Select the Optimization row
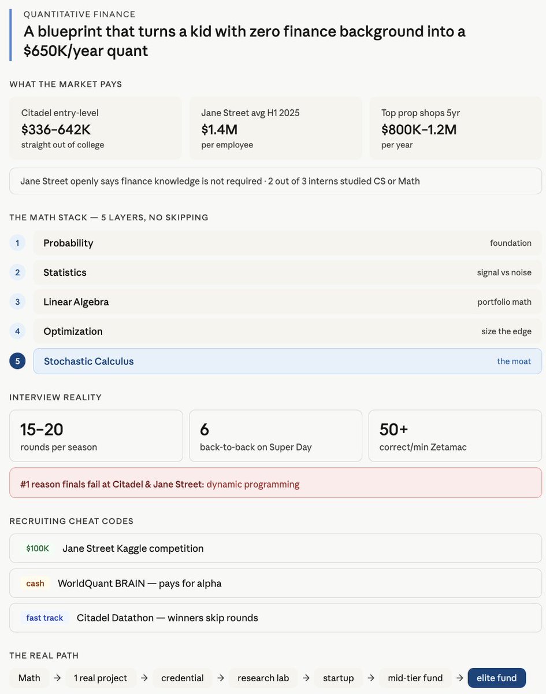 pos(287,331)
